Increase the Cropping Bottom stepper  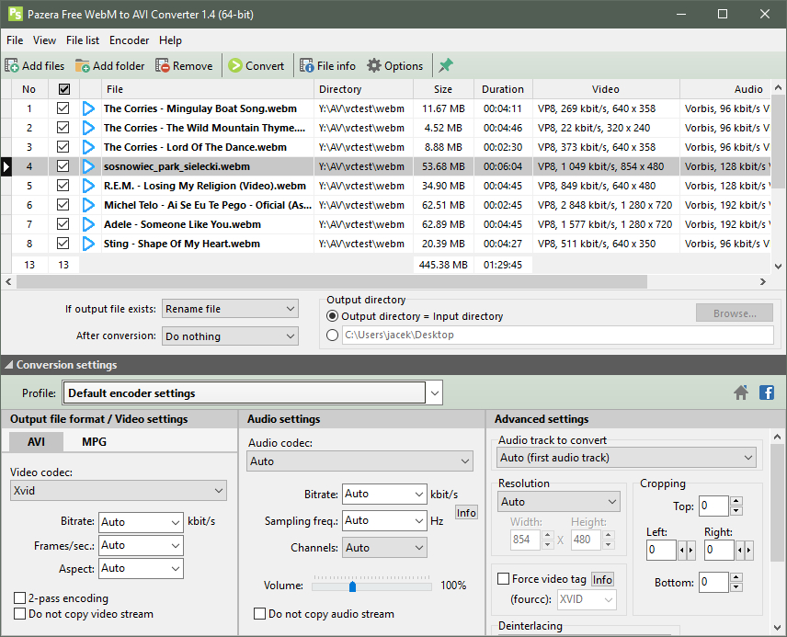[736, 577]
